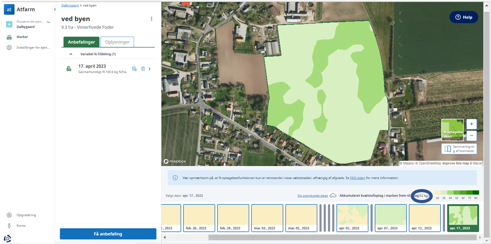Zoom in on the map
This screenshot has width=491, height=244.
click(471, 124)
